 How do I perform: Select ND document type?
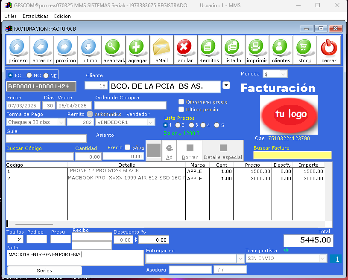point(46,75)
